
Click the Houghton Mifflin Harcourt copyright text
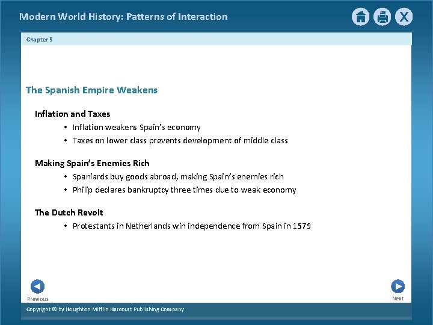tap(105, 309)
